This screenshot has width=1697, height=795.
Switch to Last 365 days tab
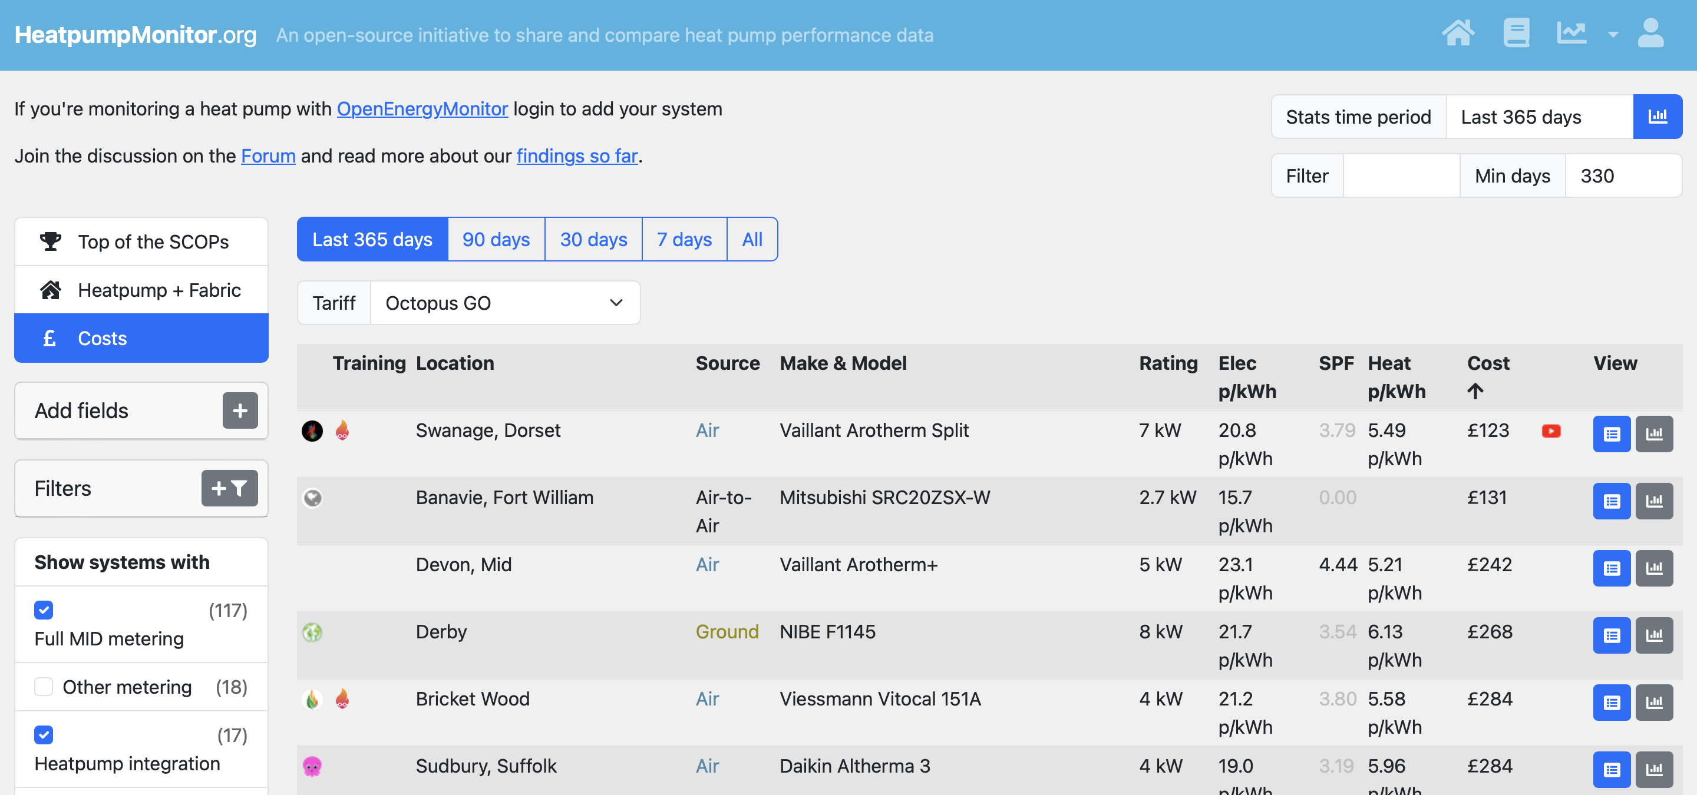click(x=372, y=240)
